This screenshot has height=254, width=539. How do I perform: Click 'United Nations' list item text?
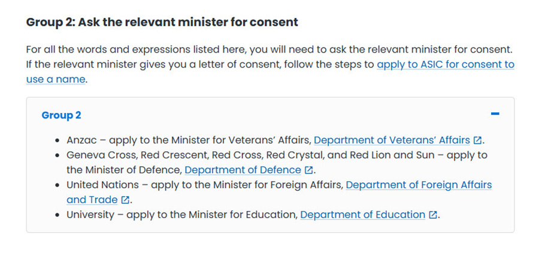tap(102, 185)
